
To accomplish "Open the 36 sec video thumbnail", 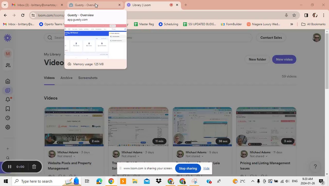I will (x=202, y=127).
